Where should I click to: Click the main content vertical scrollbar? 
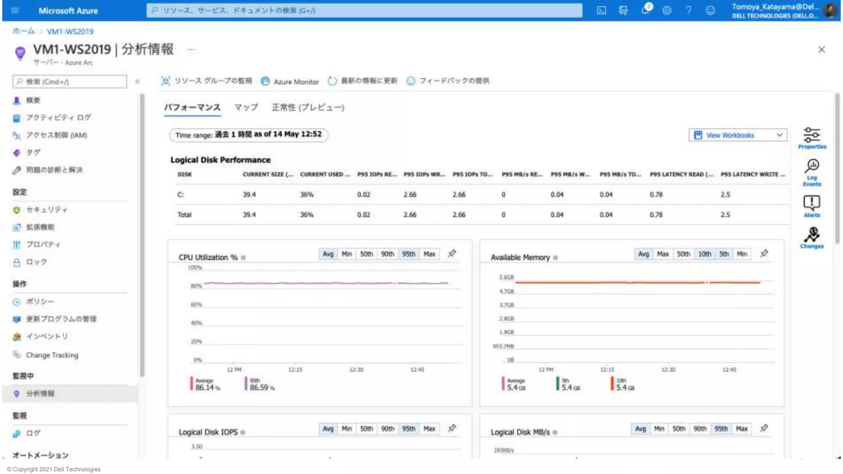click(x=837, y=169)
